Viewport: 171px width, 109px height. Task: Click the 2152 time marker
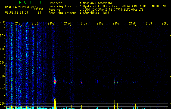pos(35,23)
